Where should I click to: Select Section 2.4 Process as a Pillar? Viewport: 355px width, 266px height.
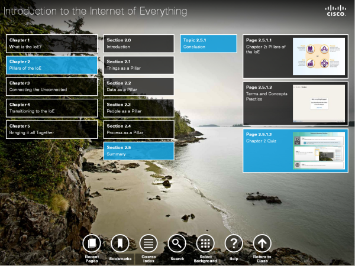coord(138,129)
